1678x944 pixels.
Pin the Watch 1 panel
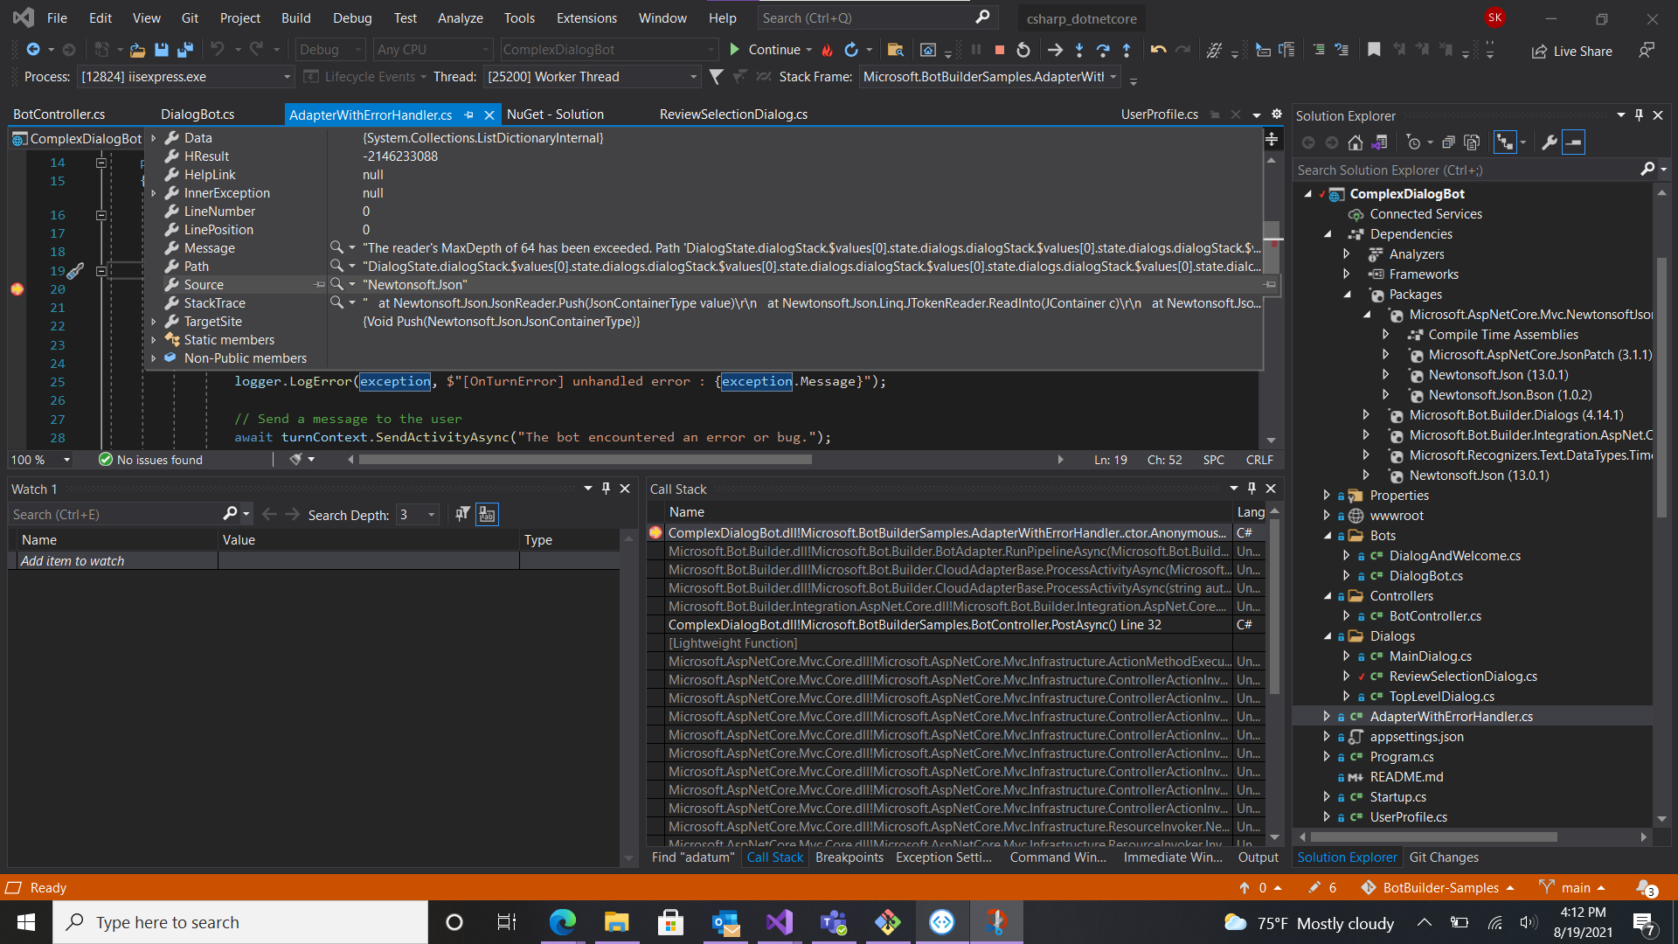pyautogui.click(x=606, y=489)
